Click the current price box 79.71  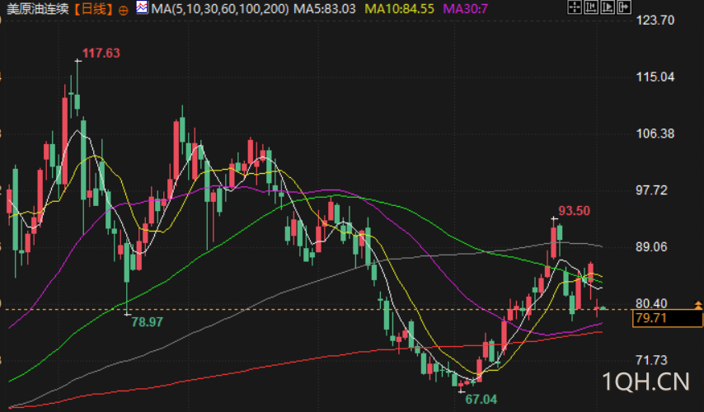point(667,318)
